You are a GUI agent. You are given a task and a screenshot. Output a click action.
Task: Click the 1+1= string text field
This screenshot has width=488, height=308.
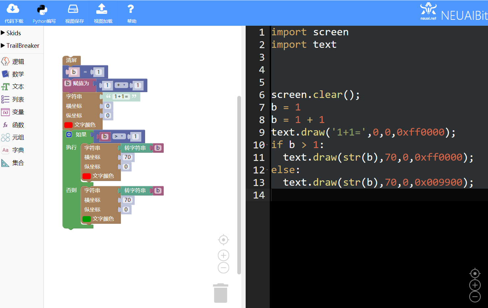pyautogui.click(x=121, y=96)
